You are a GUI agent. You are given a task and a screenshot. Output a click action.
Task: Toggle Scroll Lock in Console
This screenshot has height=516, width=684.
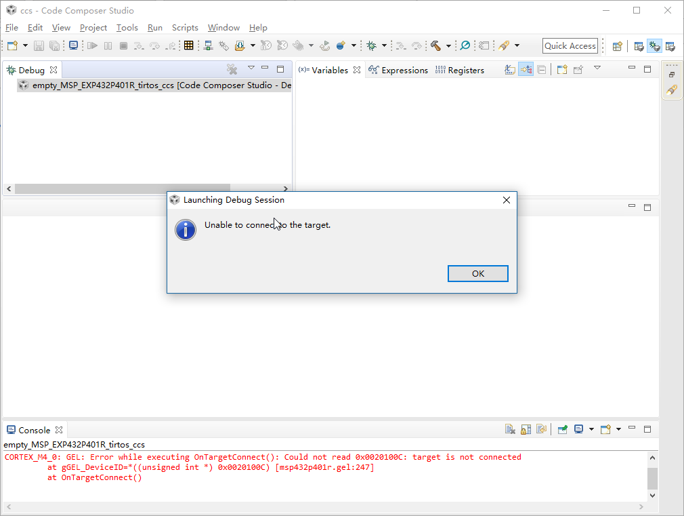pyautogui.click(x=526, y=429)
